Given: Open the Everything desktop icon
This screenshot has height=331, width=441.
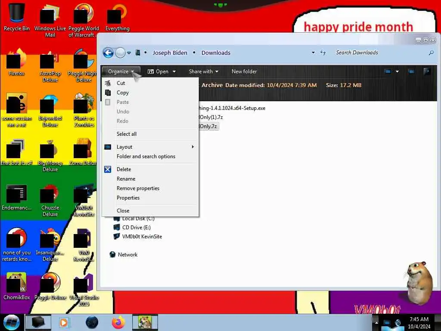Looking at the screenshot, I should click(x=117, y=17).
